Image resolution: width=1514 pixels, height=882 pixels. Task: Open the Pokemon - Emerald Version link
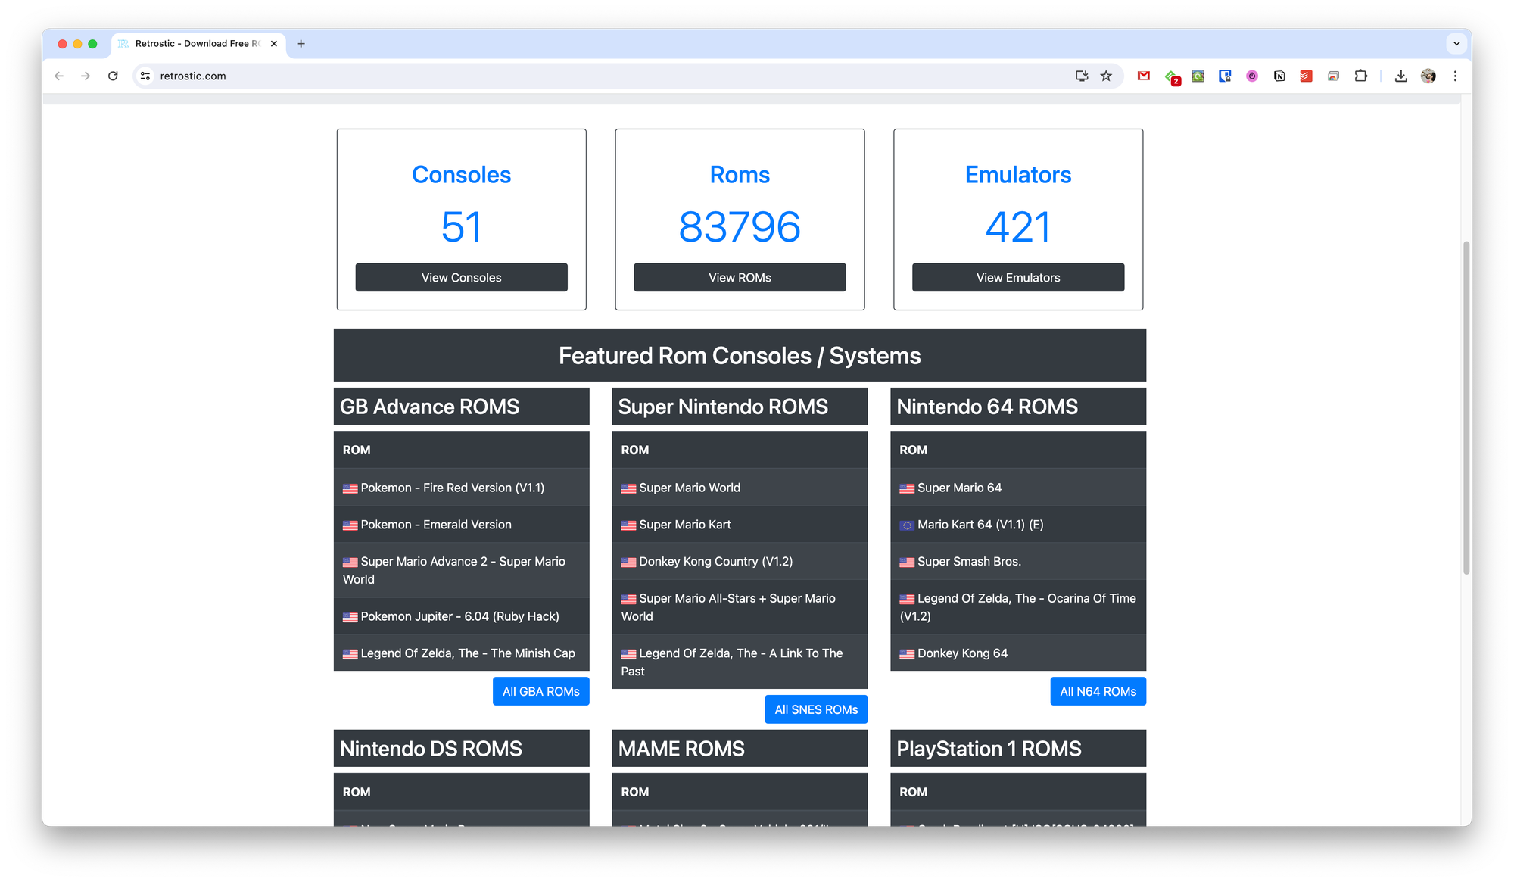click(435, 525)
